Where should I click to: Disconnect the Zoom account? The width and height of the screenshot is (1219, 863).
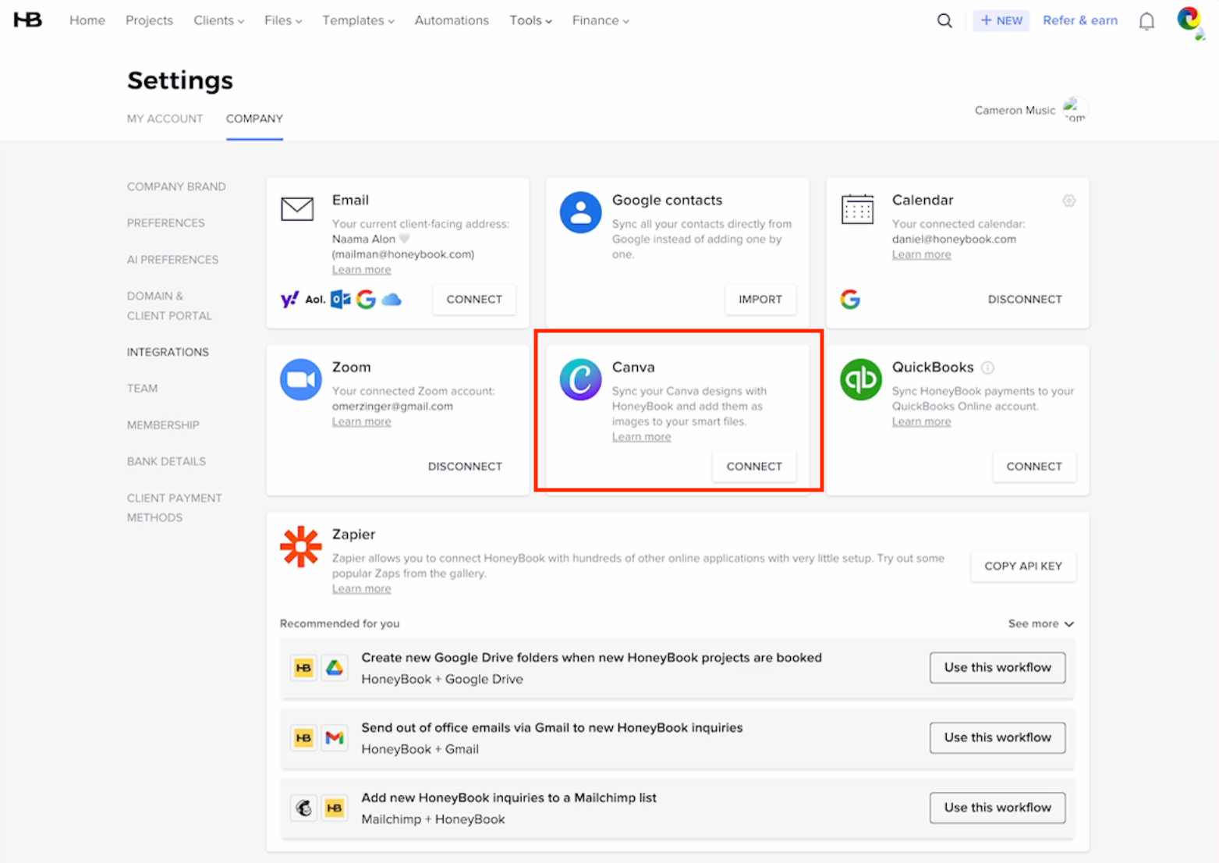465,467
